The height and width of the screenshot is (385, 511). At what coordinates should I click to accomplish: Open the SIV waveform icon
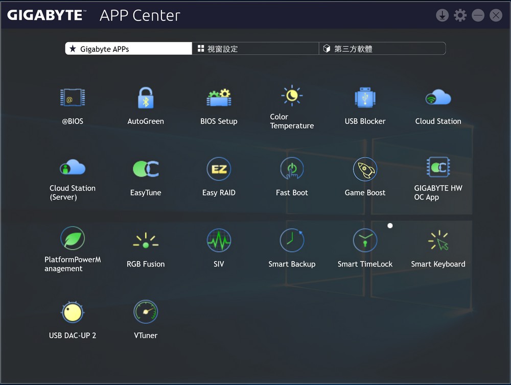coord(219,240)
